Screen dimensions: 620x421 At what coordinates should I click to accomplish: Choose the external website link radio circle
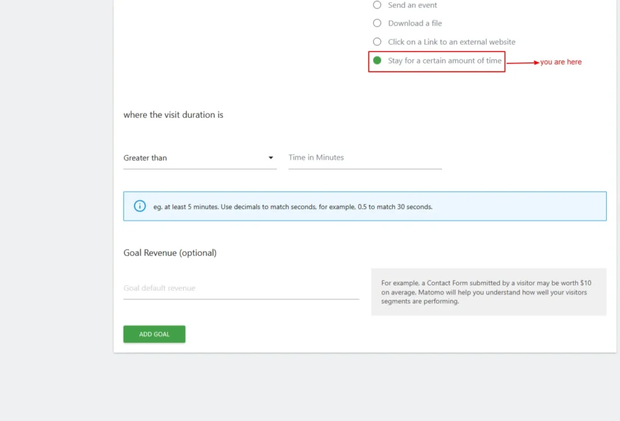[377, 42]
